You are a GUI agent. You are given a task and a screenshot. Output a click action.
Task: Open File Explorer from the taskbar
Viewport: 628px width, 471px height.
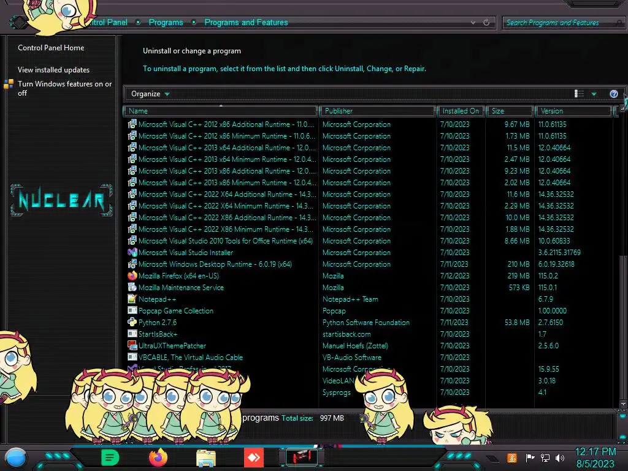click(206, 458)
